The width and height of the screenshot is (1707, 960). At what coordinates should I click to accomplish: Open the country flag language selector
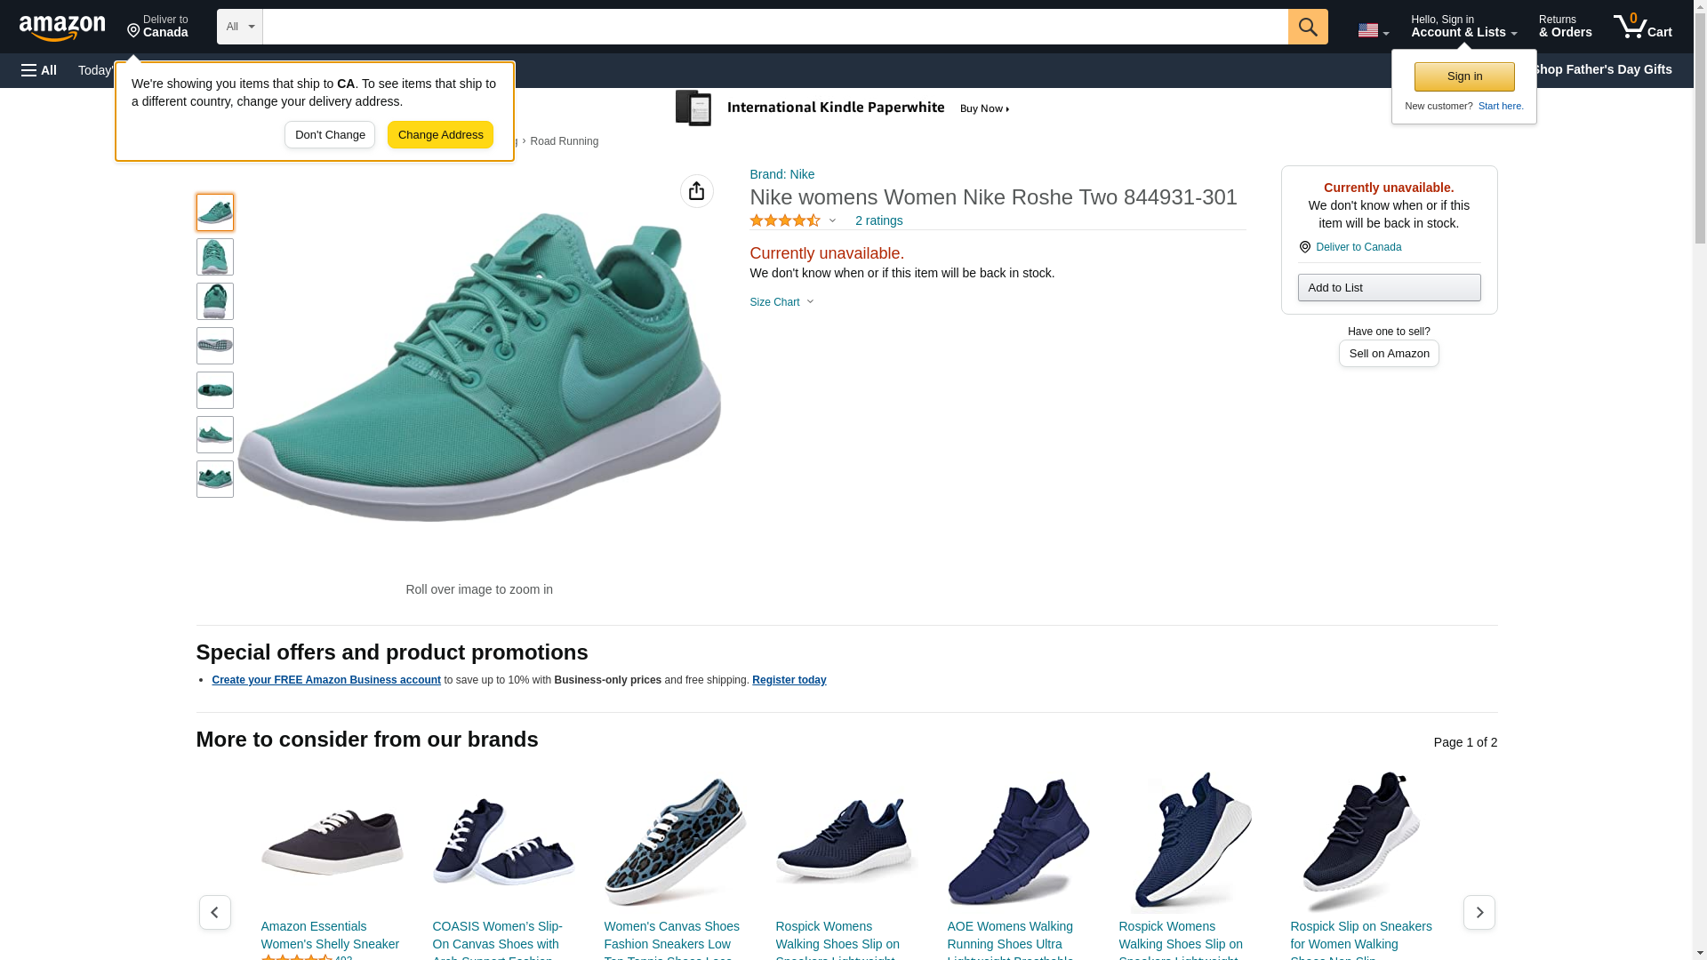coord(1373,30)
